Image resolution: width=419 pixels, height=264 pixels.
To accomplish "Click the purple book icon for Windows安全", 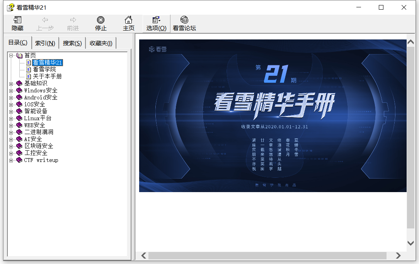I will pos(19,90).
